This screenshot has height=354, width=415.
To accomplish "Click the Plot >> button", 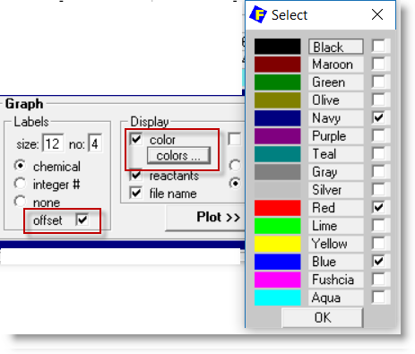I will (x=205, y=218).
